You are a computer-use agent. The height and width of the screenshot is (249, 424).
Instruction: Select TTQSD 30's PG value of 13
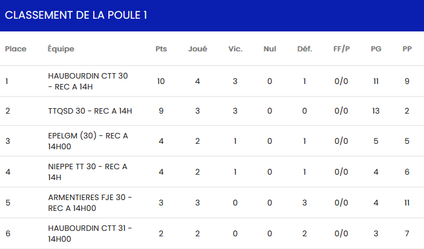[x=376, y=111]
